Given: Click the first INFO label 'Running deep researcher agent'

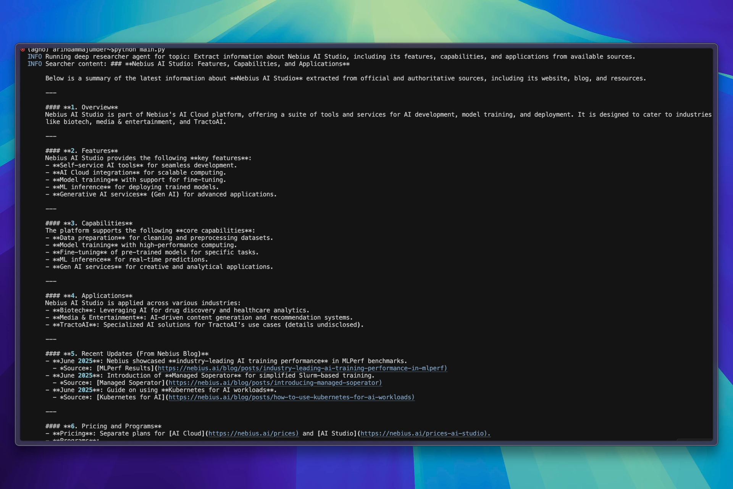Looking at the screenshot, I should coord(34,57).
